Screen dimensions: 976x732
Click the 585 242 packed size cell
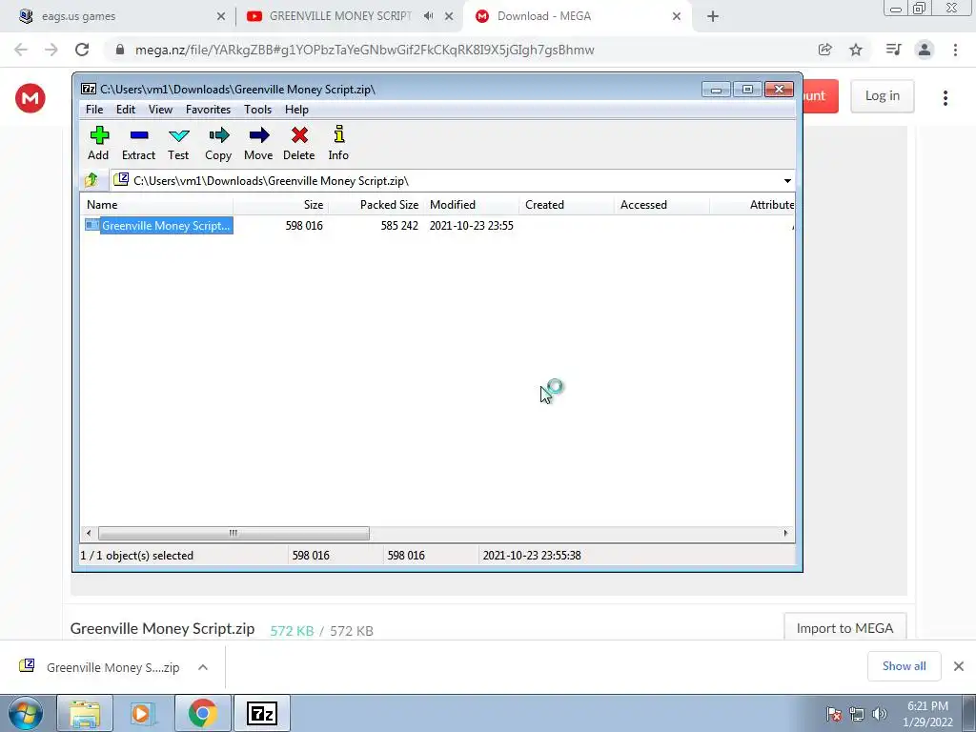[x=399, y=225]
